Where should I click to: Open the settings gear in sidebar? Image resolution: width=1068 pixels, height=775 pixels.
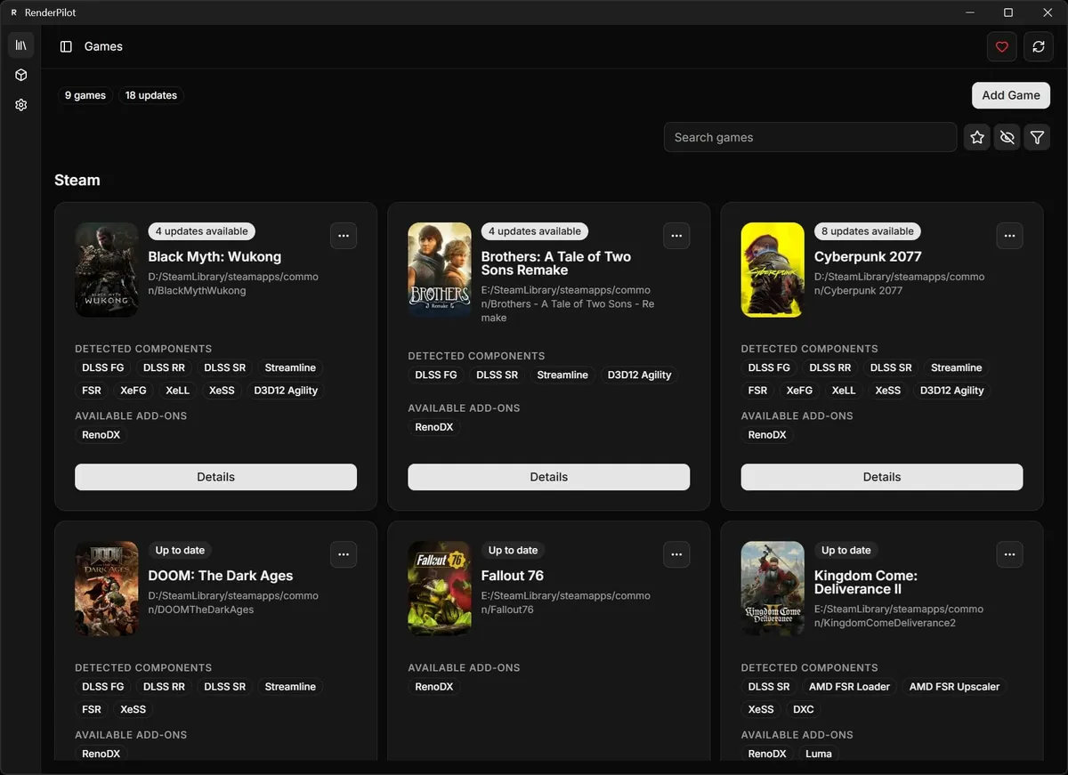pyautogui.click(x=21, y=105)
